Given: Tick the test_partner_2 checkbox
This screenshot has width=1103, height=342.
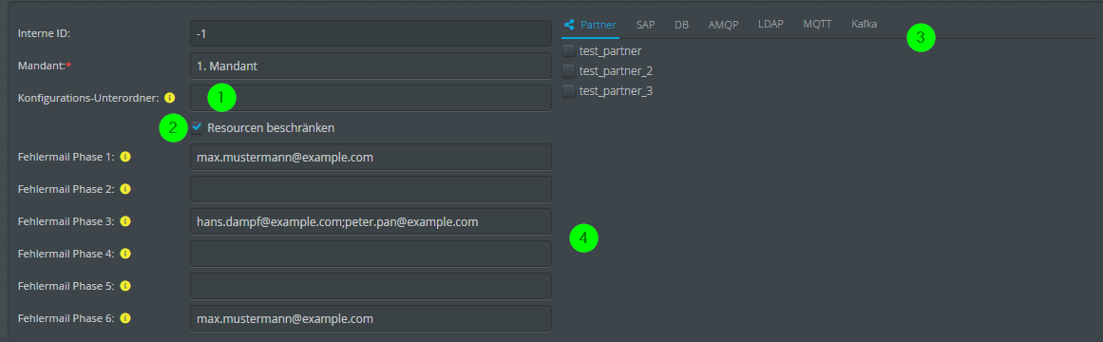Looking at the screenshot, I should point(568,70).
